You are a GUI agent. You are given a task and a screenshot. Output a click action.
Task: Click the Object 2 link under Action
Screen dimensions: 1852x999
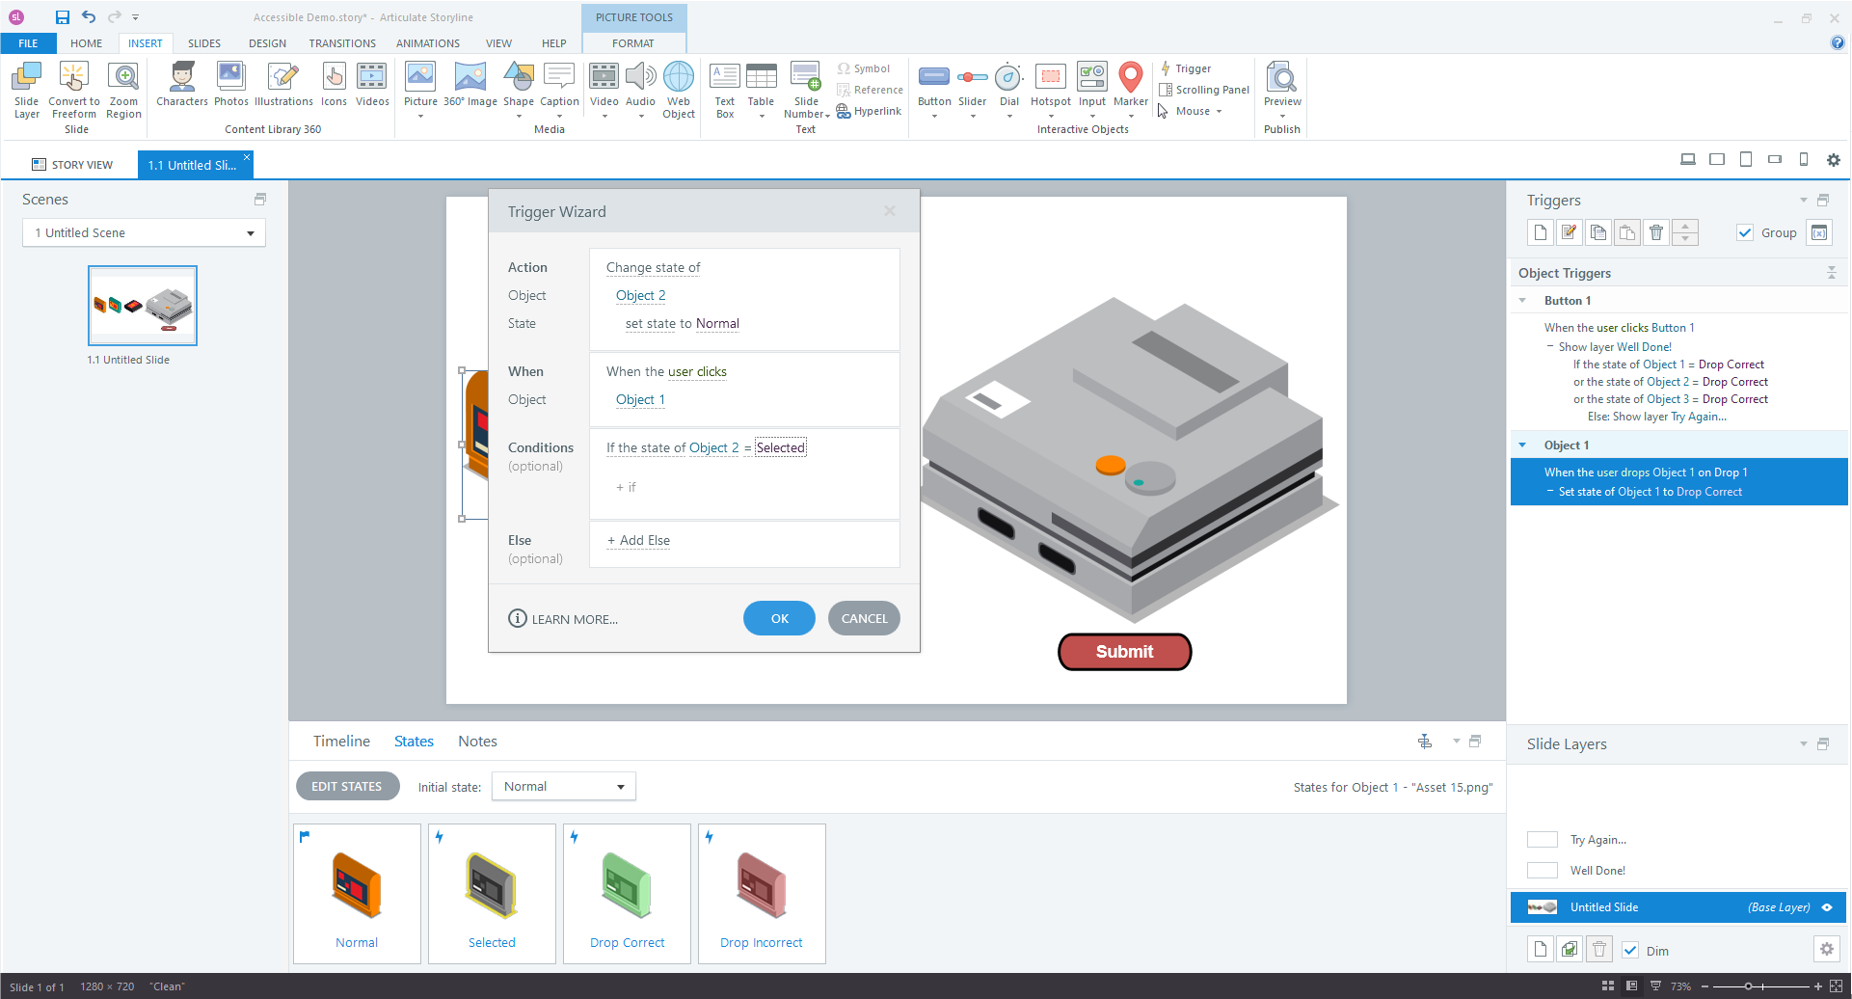tap(640, 295)
